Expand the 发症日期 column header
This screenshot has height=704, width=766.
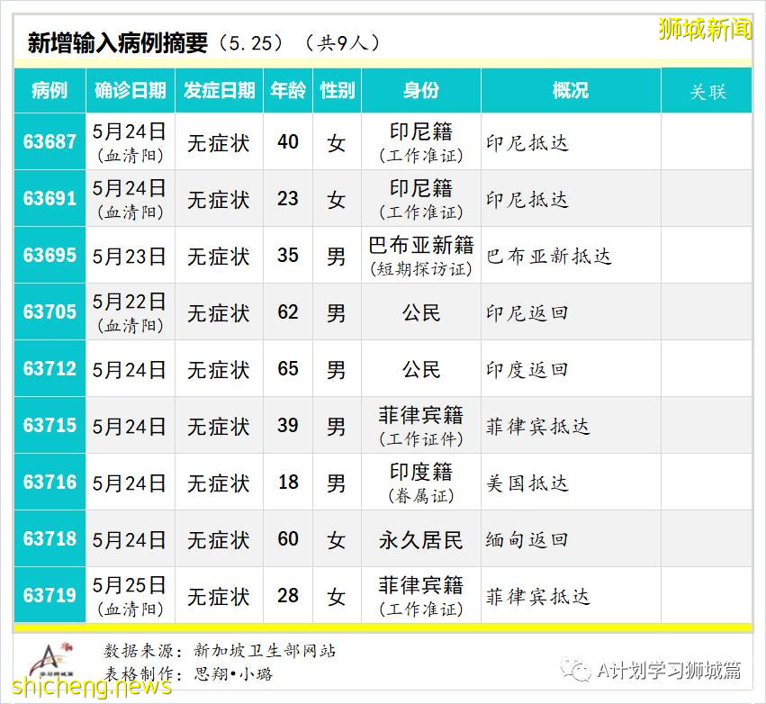coord(217,90)
